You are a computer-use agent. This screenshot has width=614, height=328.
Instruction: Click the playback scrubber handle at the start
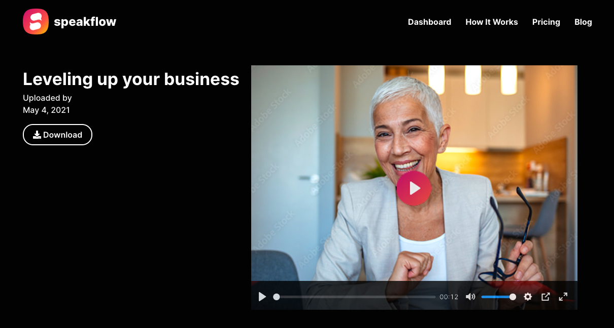click(277, 297)
